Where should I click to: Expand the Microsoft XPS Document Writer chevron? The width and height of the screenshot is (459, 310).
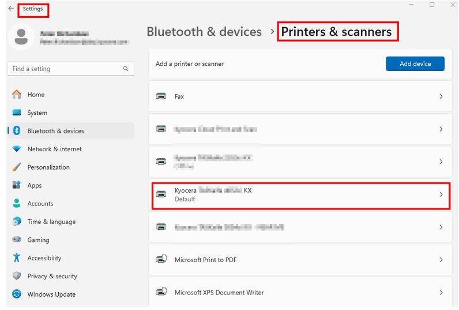(441, 293)
